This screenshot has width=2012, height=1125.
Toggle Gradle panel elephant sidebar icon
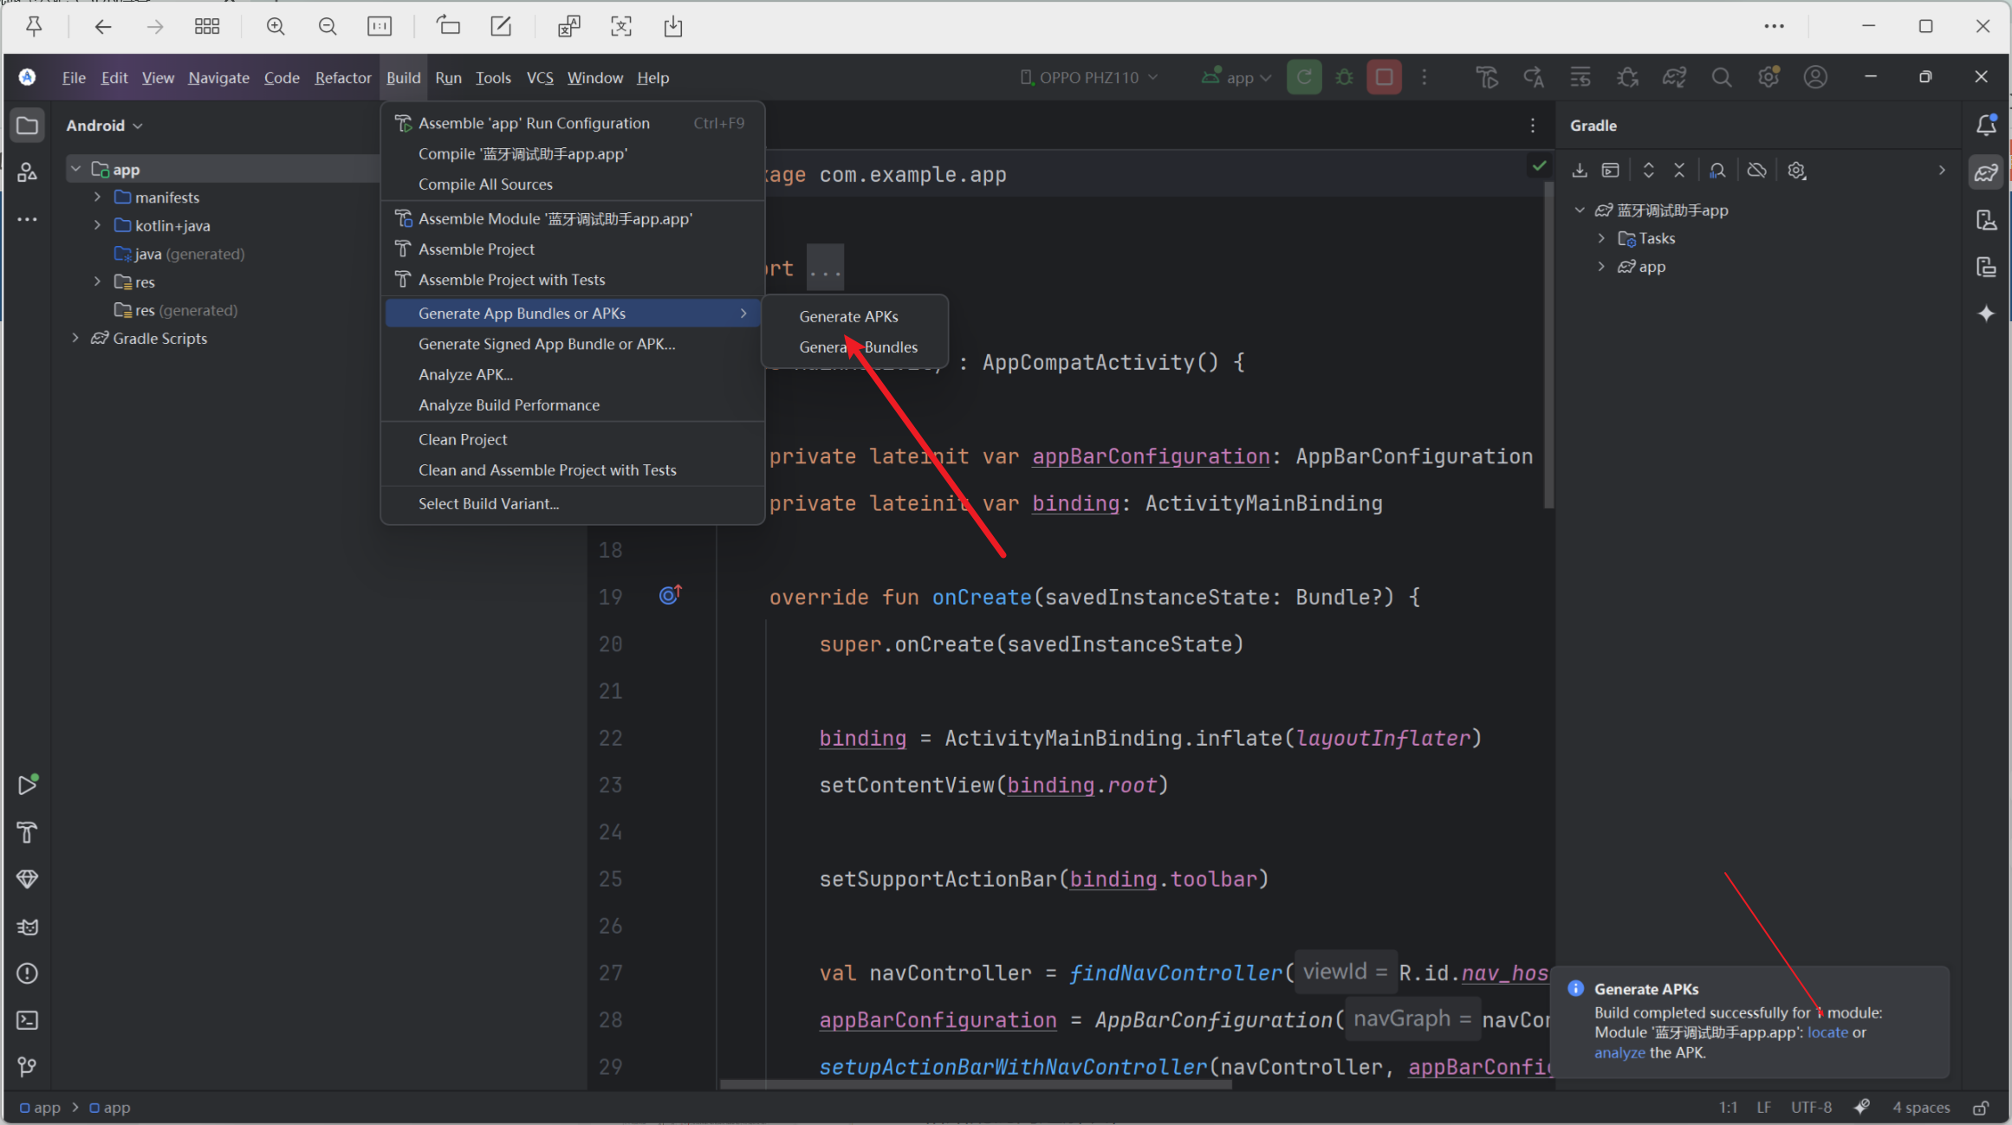click(1986, 172)
